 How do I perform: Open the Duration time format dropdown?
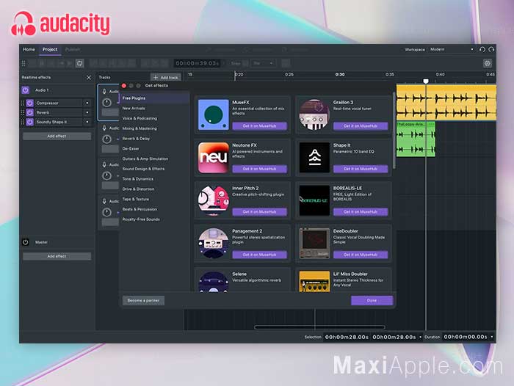pos(492,337)
